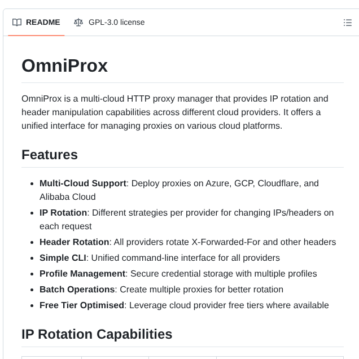Image resolution: width=359 pixels, height=359 pixels.
Task: Select the bold Batch Operations bullet label
Action: click(x=77, y=290)
